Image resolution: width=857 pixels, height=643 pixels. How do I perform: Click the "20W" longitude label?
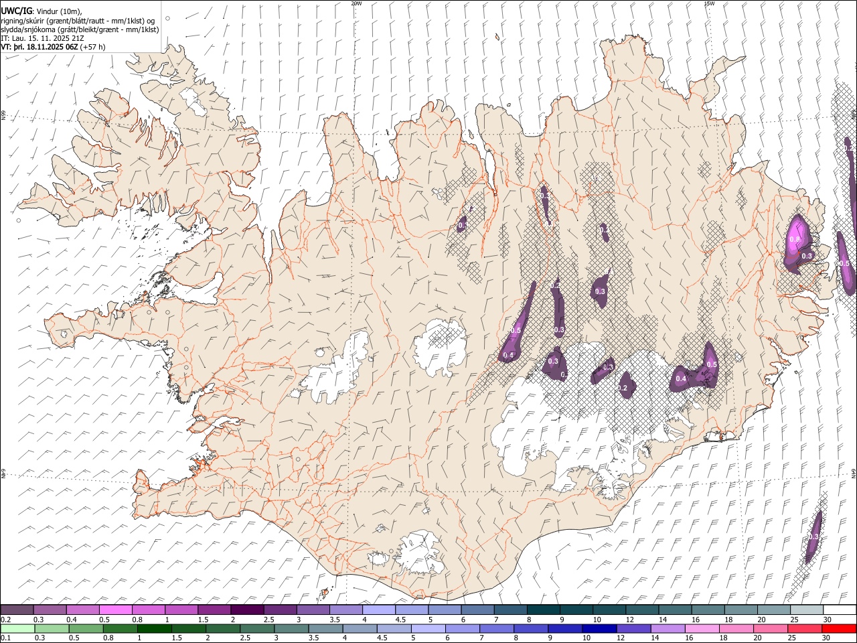click(x=356, y=3)
